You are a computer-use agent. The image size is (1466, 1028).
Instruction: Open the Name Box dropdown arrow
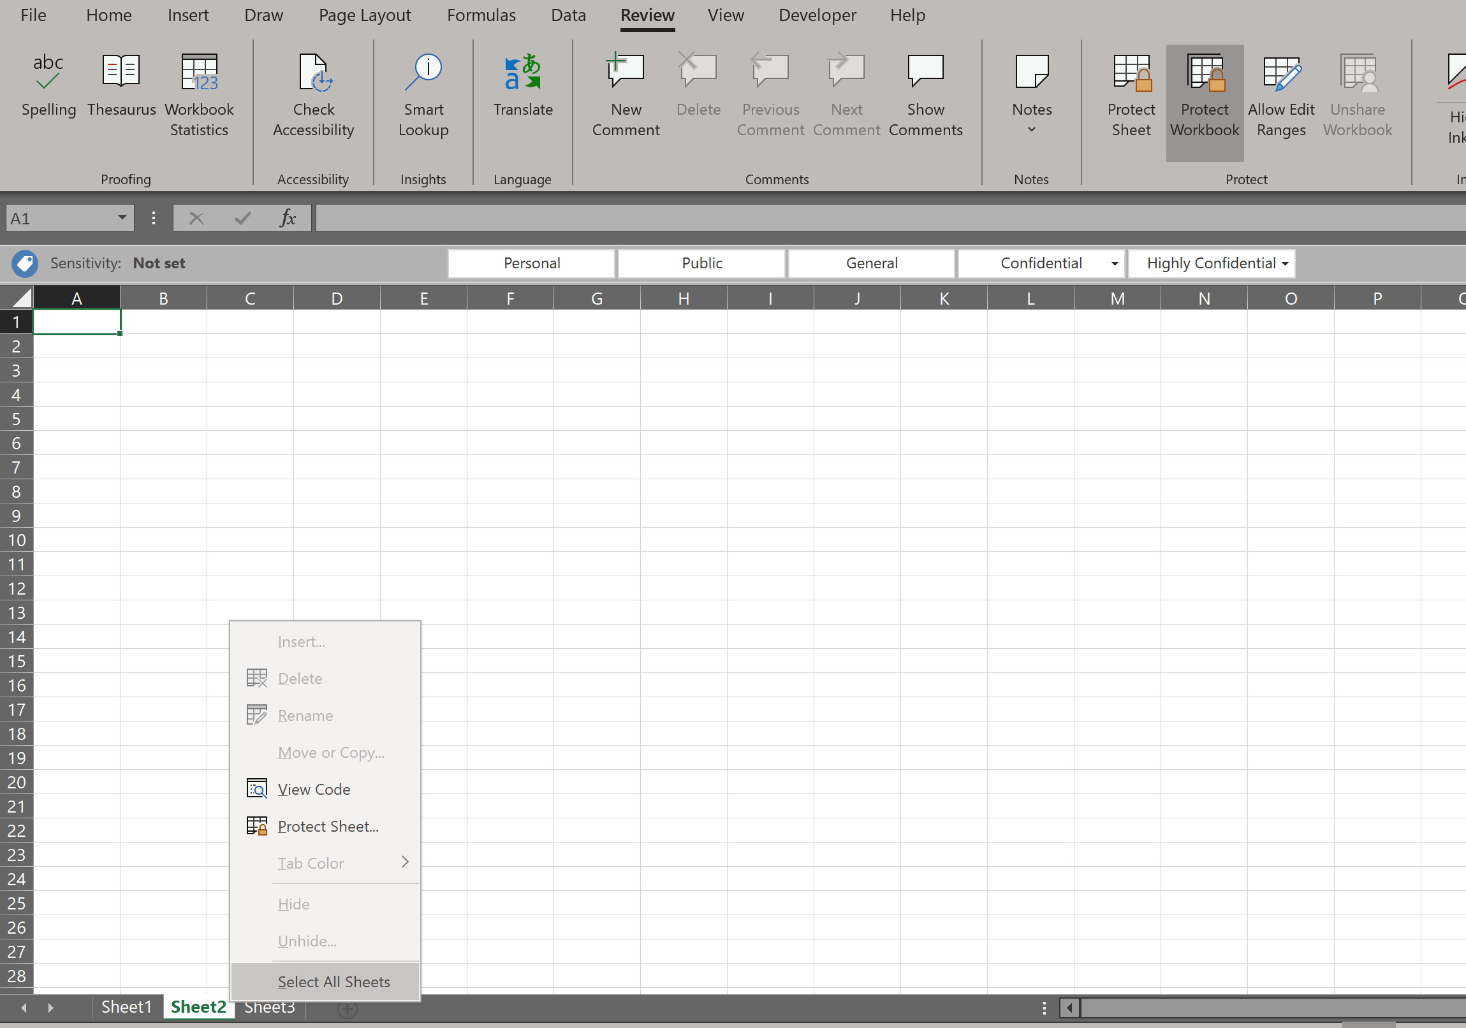pyautogui.click(x=122, y=217)
